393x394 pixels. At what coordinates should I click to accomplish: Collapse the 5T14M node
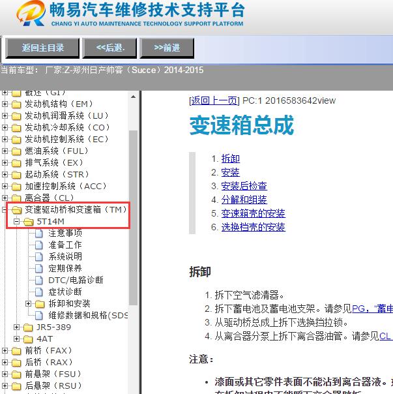pyautogui.click(x=16, y=221)
